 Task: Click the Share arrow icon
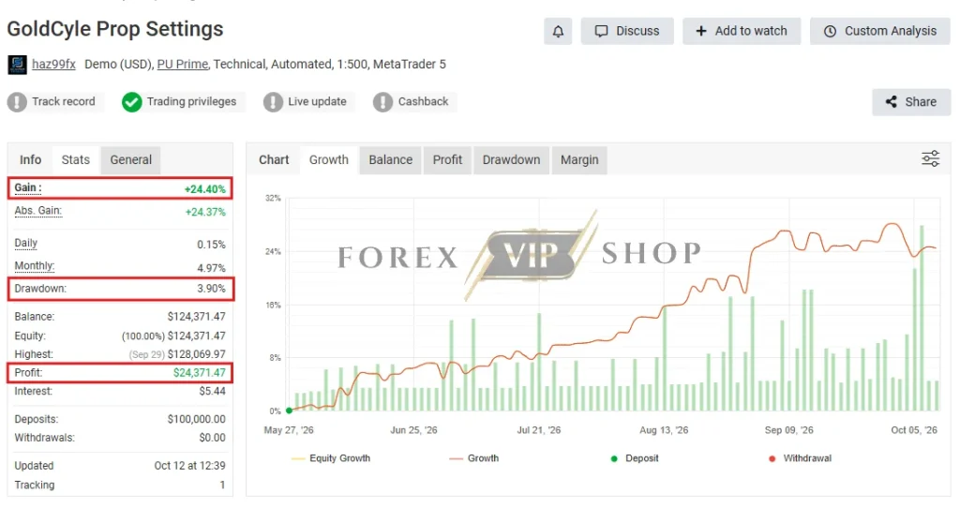[892, 102]
